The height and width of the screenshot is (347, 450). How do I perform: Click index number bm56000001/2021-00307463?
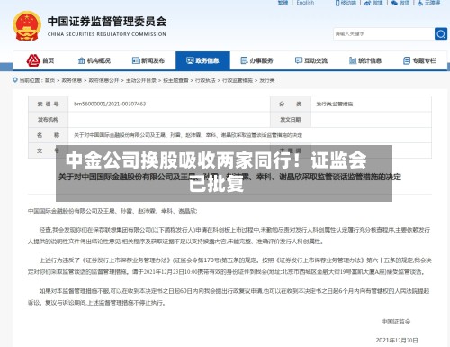110,104
